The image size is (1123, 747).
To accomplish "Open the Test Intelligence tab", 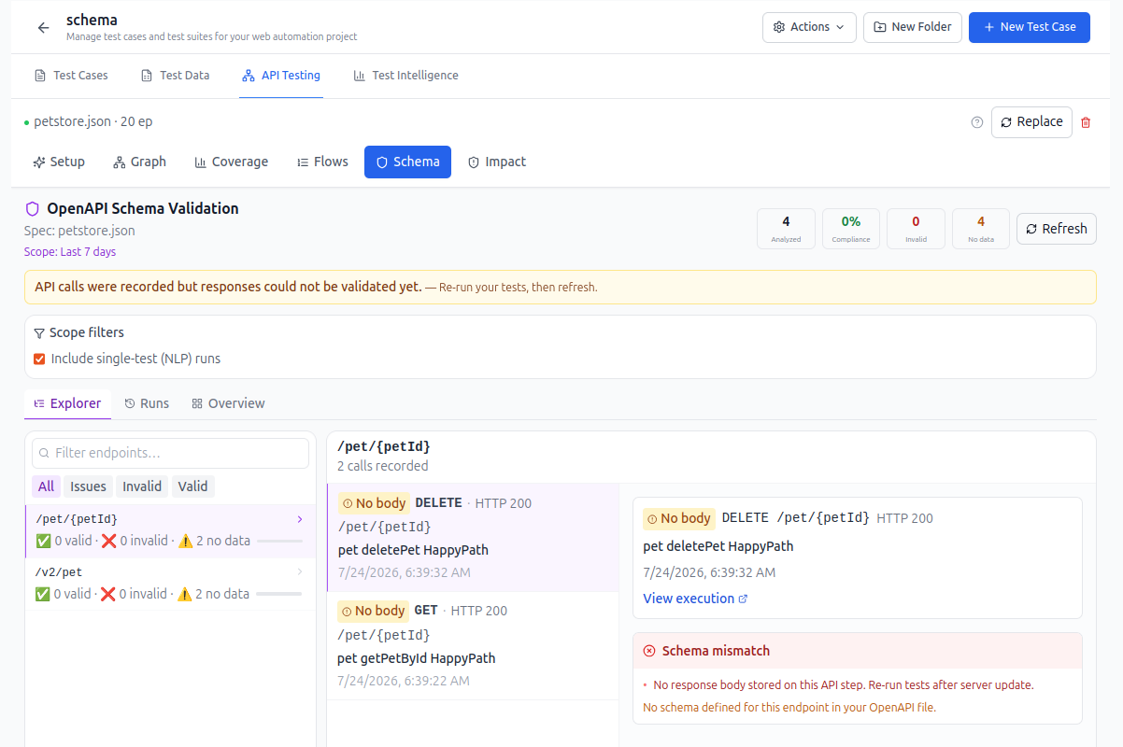I will [405, 76].
